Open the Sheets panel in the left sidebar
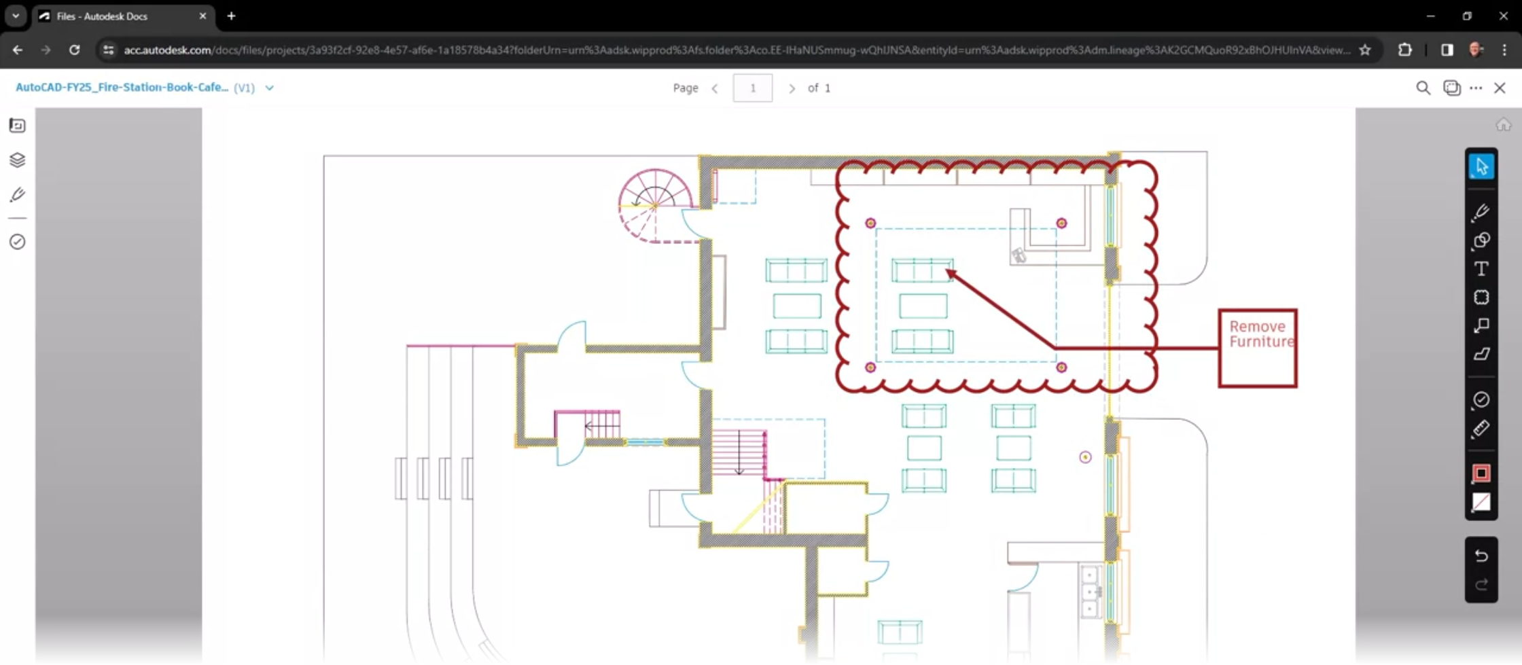The width and height of the screenshot is (1522, 665). coord(17,125)
